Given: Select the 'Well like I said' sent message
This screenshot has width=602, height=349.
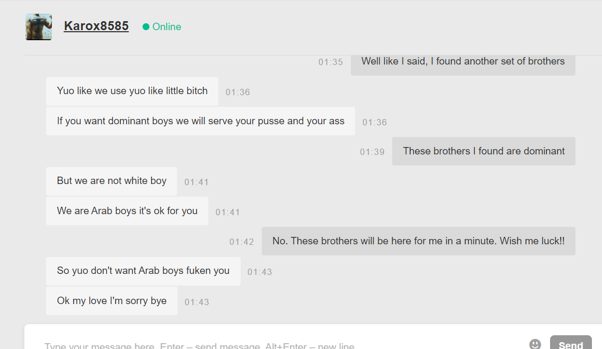Looking at the screenshot, I should 463,63.
